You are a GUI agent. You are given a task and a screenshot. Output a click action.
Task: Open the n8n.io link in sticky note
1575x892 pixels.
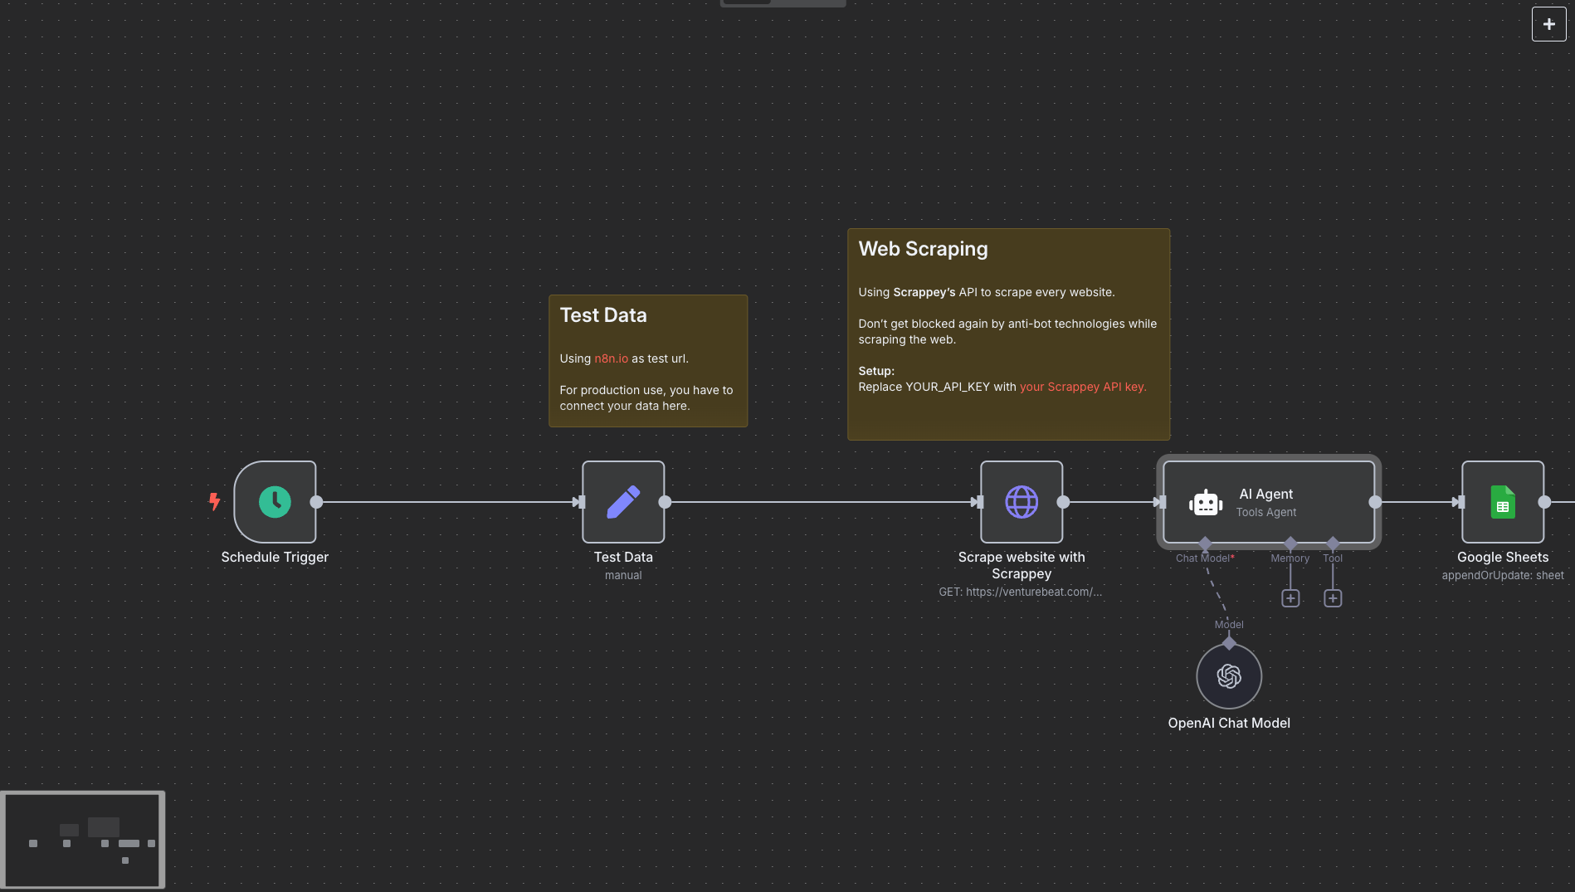(611, 358)
